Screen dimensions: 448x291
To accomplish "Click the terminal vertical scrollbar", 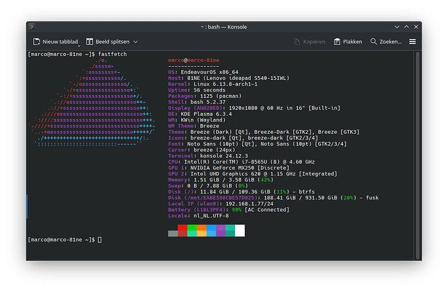I will [417, 156].
